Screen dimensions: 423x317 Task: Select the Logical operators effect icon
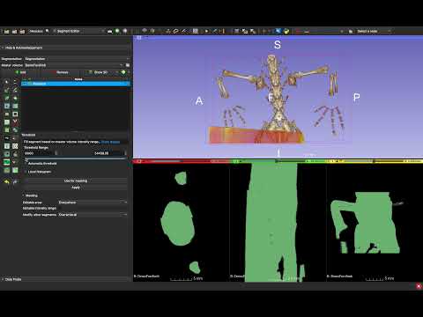coord(15,130)
